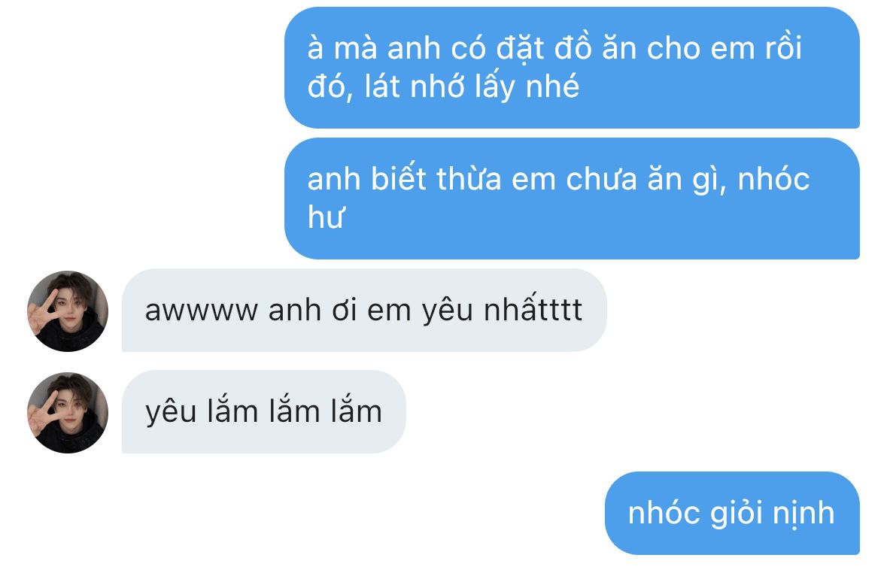887x567 pixels.
Task: Select the "anh biết thừa em chưa ăn gì" bubble
Action: (x=572, y=199)
